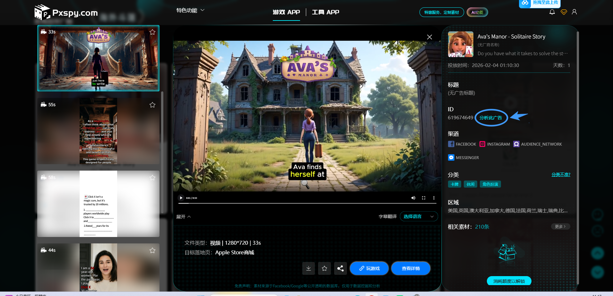Screen dimensions: 613x296
Task: Click the Audience Network channel icon
Action: point(516,144)
